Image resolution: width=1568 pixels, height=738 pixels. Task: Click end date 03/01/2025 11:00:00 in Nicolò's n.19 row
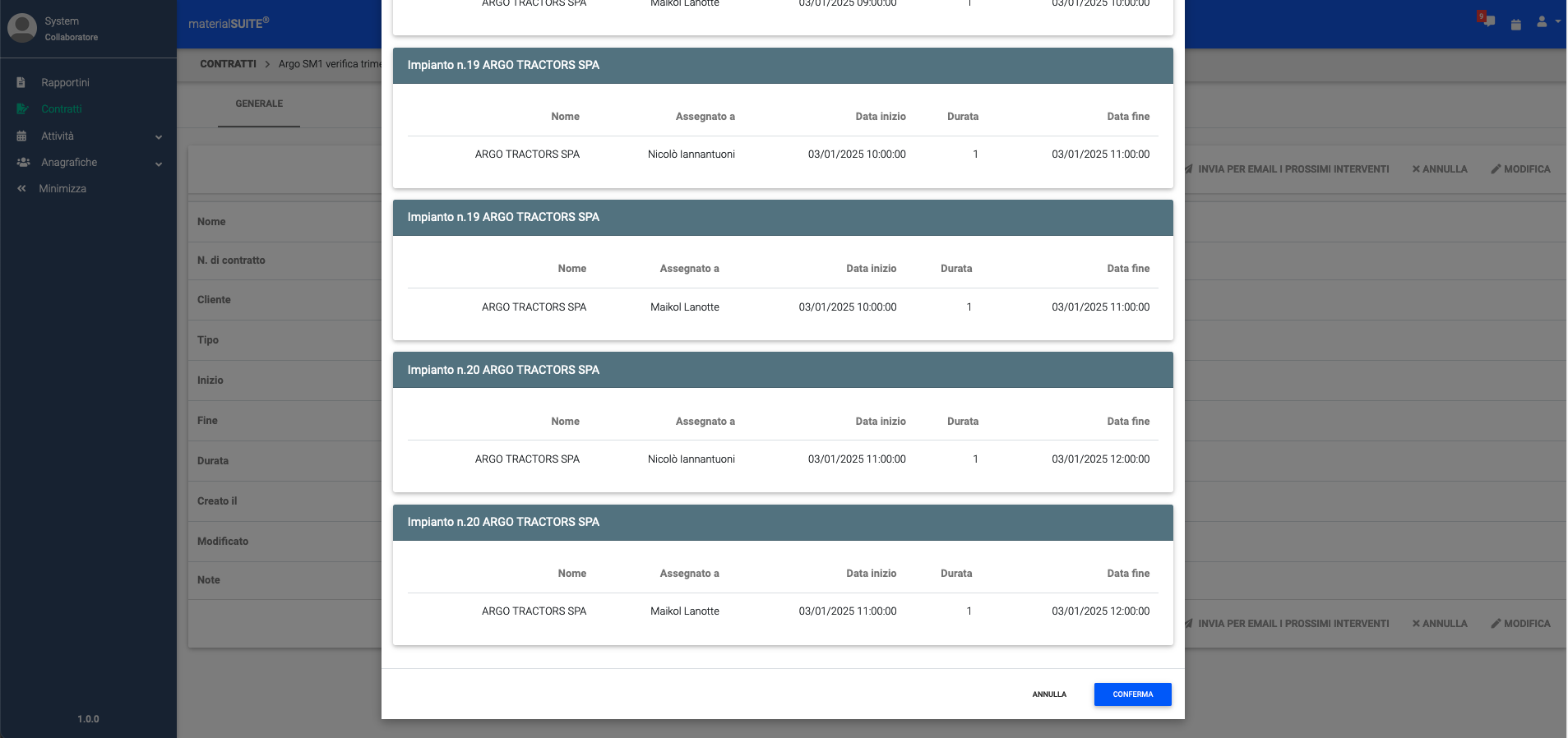pyautogui.click(x=1100, y=154)
